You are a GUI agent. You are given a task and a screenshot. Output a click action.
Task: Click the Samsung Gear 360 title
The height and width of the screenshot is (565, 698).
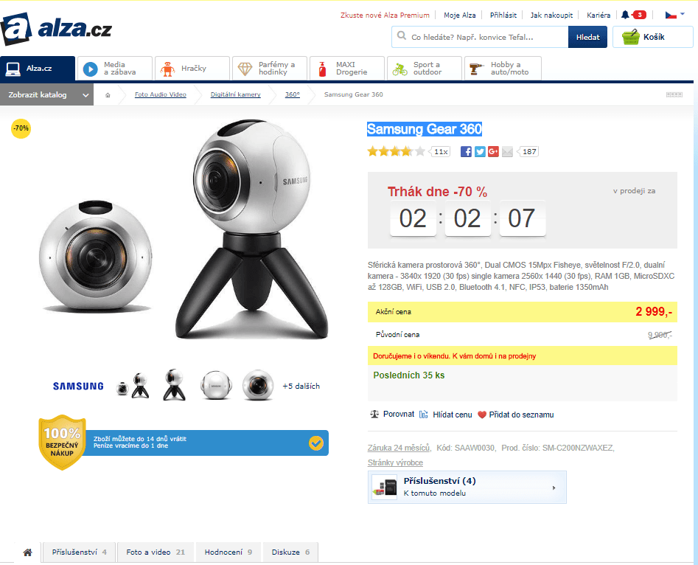[425, 129]
